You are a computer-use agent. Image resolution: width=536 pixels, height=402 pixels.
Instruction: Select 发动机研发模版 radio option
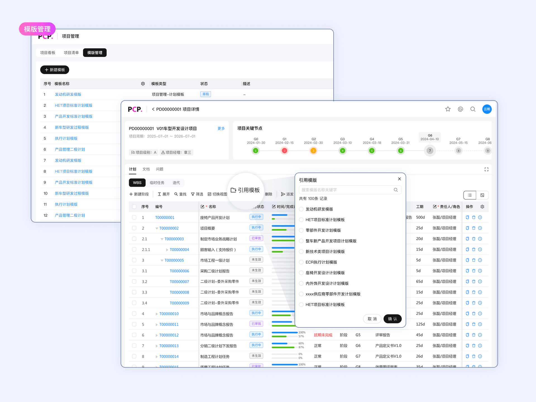[x=301, y=209]
